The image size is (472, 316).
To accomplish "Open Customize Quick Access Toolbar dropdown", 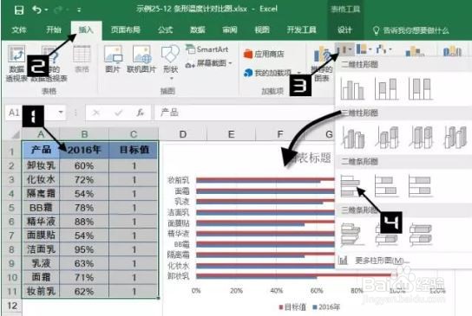I will [x=79, y=10].
